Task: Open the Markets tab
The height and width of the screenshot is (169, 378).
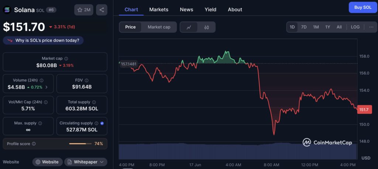Action: click(159, 10)
